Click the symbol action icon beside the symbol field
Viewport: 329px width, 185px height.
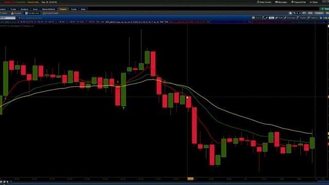(x=20, y=18)
